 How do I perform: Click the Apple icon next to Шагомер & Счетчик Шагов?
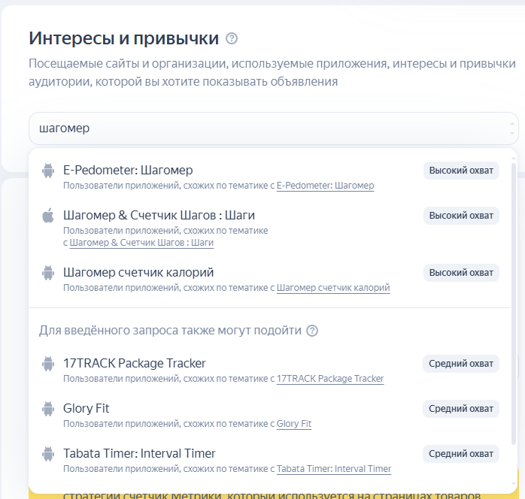click(48, 215)
